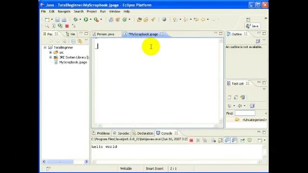Switch to the Declaration tab
This screenshot has width=308, height=173.
[143, 134]
